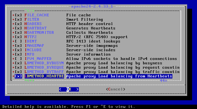Click 'Allow IPv6 sockets' description text
This screenshot has width=197, height=109.
[x=121, y=59]
